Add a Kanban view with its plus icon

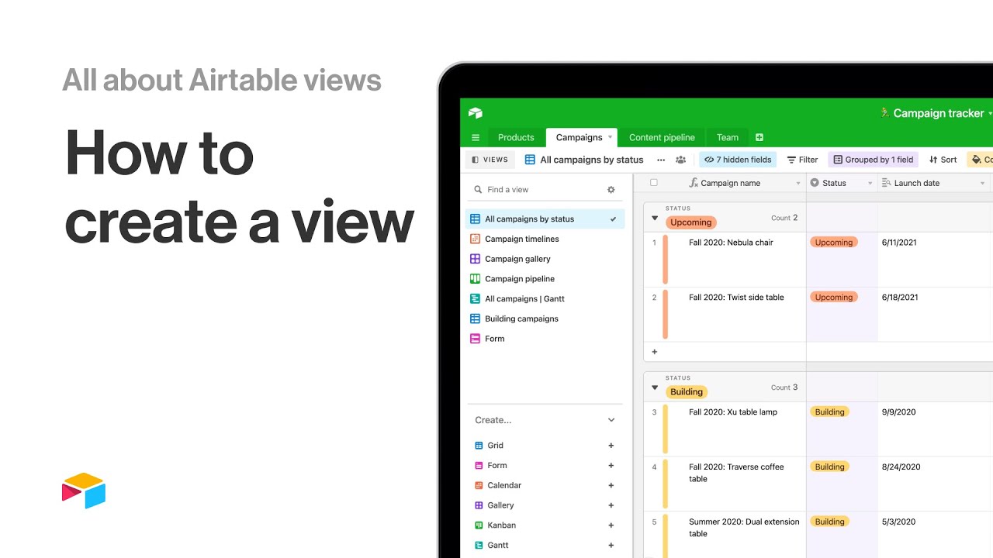click(611, 525)
